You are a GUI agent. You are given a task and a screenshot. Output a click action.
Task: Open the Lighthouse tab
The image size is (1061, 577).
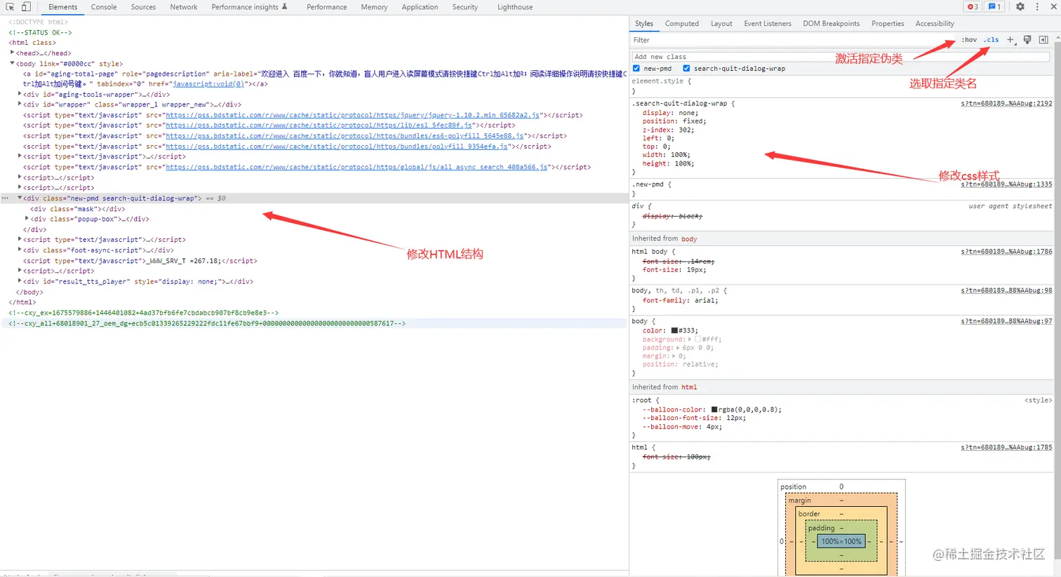pyautogui.click(x=515, y=7)
